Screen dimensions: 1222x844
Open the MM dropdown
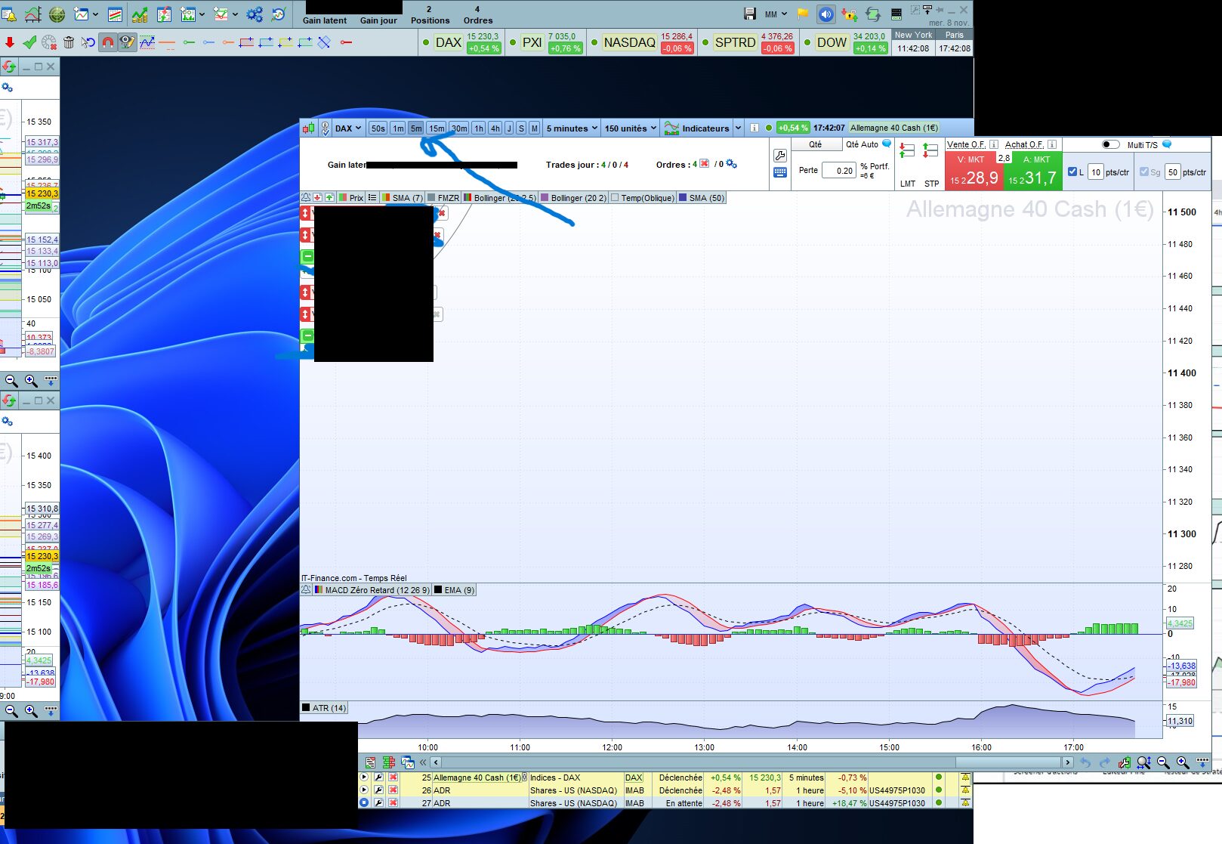pos(776,14)
